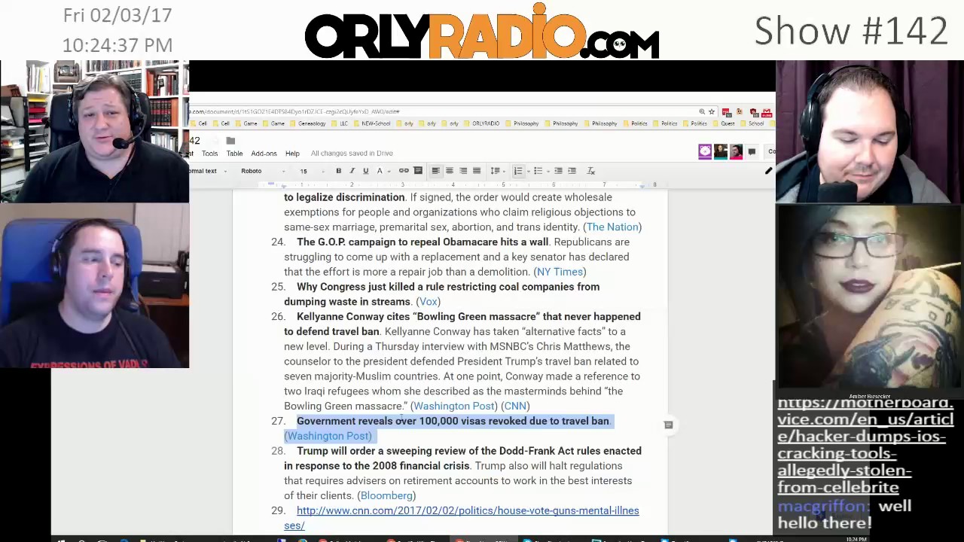Open the Help menu
Screen dimensions: 964x542
pos(292,154)
